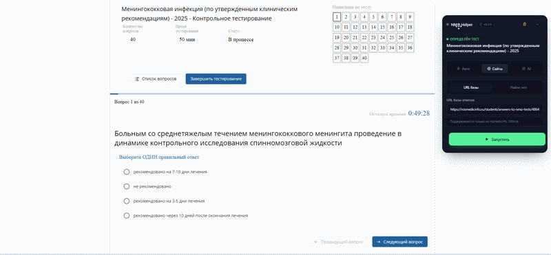Open question 27 from the navigation grid

point(410,38)
